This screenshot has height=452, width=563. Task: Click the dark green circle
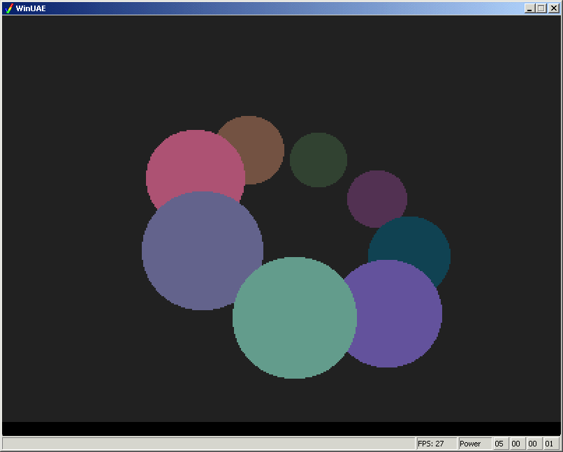pyautogui.click(x=319, y=160)
